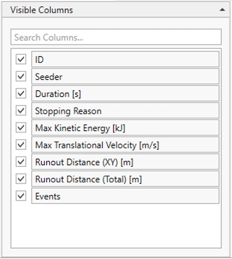Screen dimensions: 232x259
Task: Select Runout Distance (Total) [m] item
Action: (x=125, y=178)
